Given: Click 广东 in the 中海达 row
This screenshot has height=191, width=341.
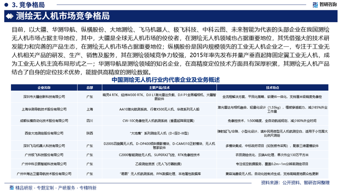Looking at the screenshot, I should pos(90,174).
